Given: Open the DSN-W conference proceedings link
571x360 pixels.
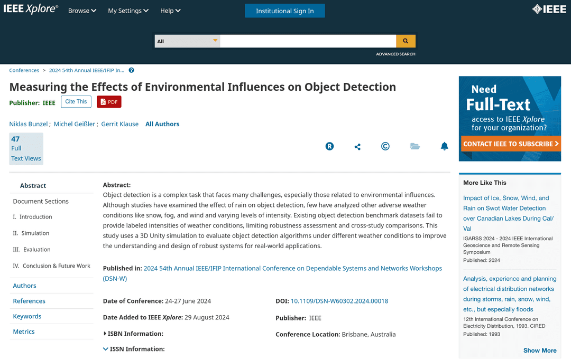Looking at the screenshot, I should click(272, 273).
